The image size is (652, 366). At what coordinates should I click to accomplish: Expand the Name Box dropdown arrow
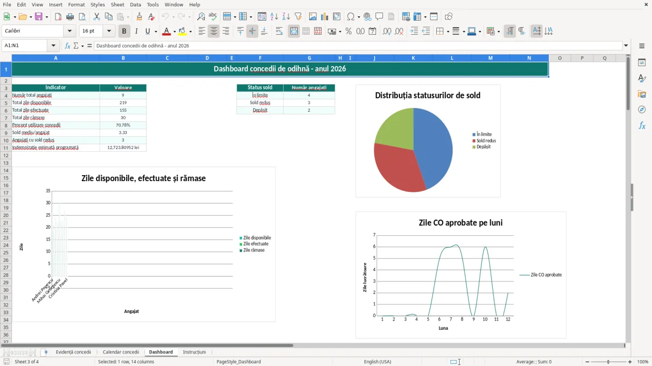click(53, 46)
